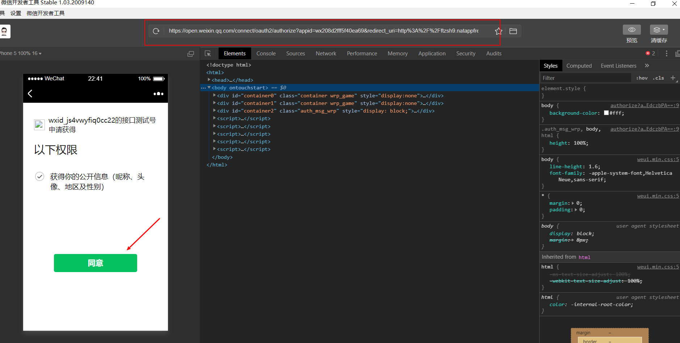Click the app logo image placeholder
The height and width of the screenshot is (343, 680).
coord(39,125)
